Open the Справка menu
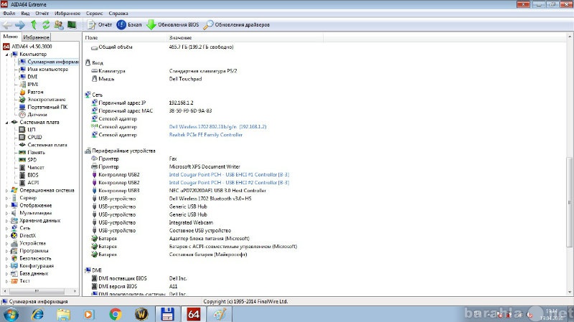This screenshot has width=574, height=322. pos(118,13)
